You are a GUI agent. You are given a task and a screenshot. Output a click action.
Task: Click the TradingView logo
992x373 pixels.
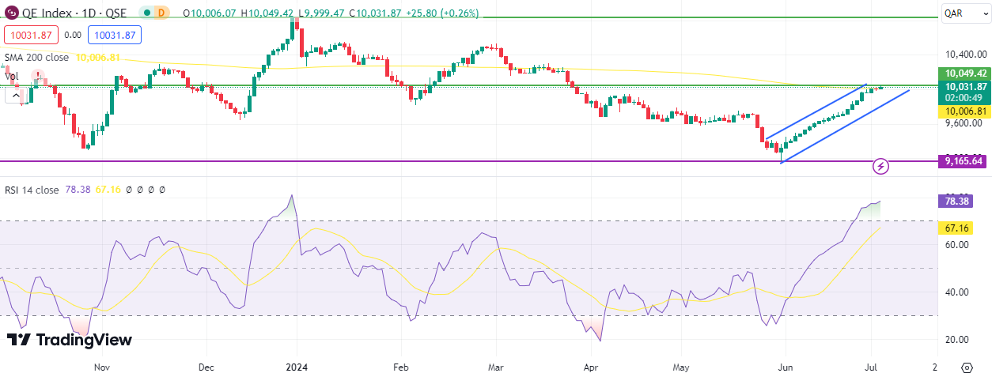pyautogui.click(x=70, y=340)
